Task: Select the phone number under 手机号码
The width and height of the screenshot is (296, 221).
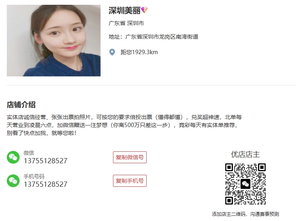Action: pos(46,184)
